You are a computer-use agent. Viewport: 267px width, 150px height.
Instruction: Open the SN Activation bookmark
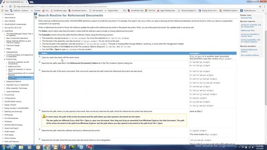point(96,10)
